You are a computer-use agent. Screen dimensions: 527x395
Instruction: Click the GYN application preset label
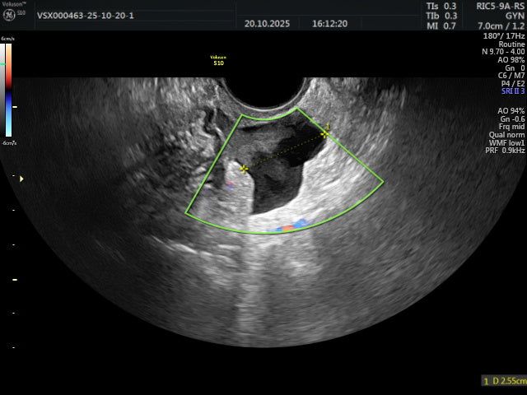point(512,15)
